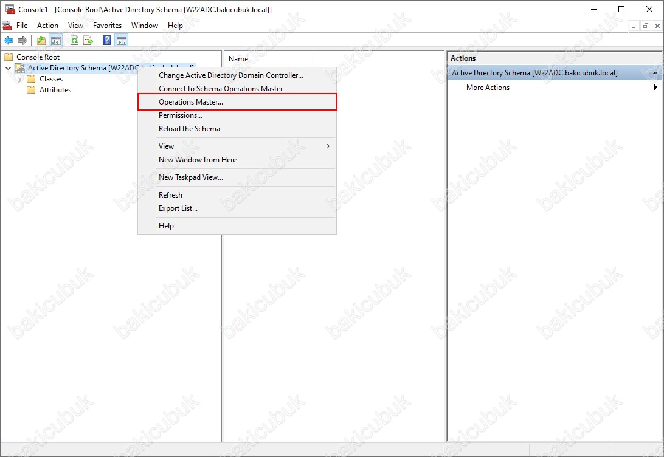Click the Console1 app icon in title bar

click(10, 9)
